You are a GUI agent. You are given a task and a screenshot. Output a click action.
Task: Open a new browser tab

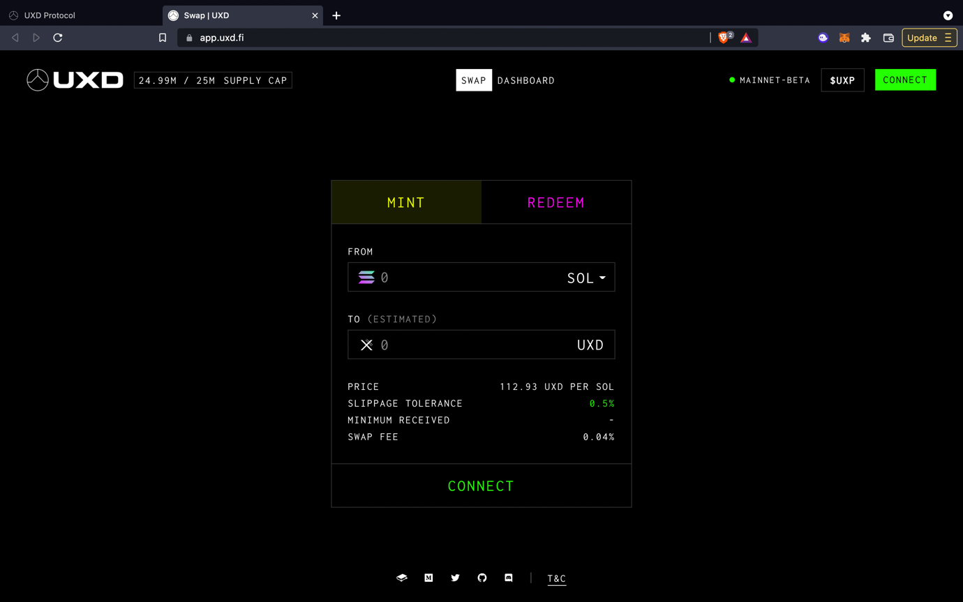click(336, 15)
